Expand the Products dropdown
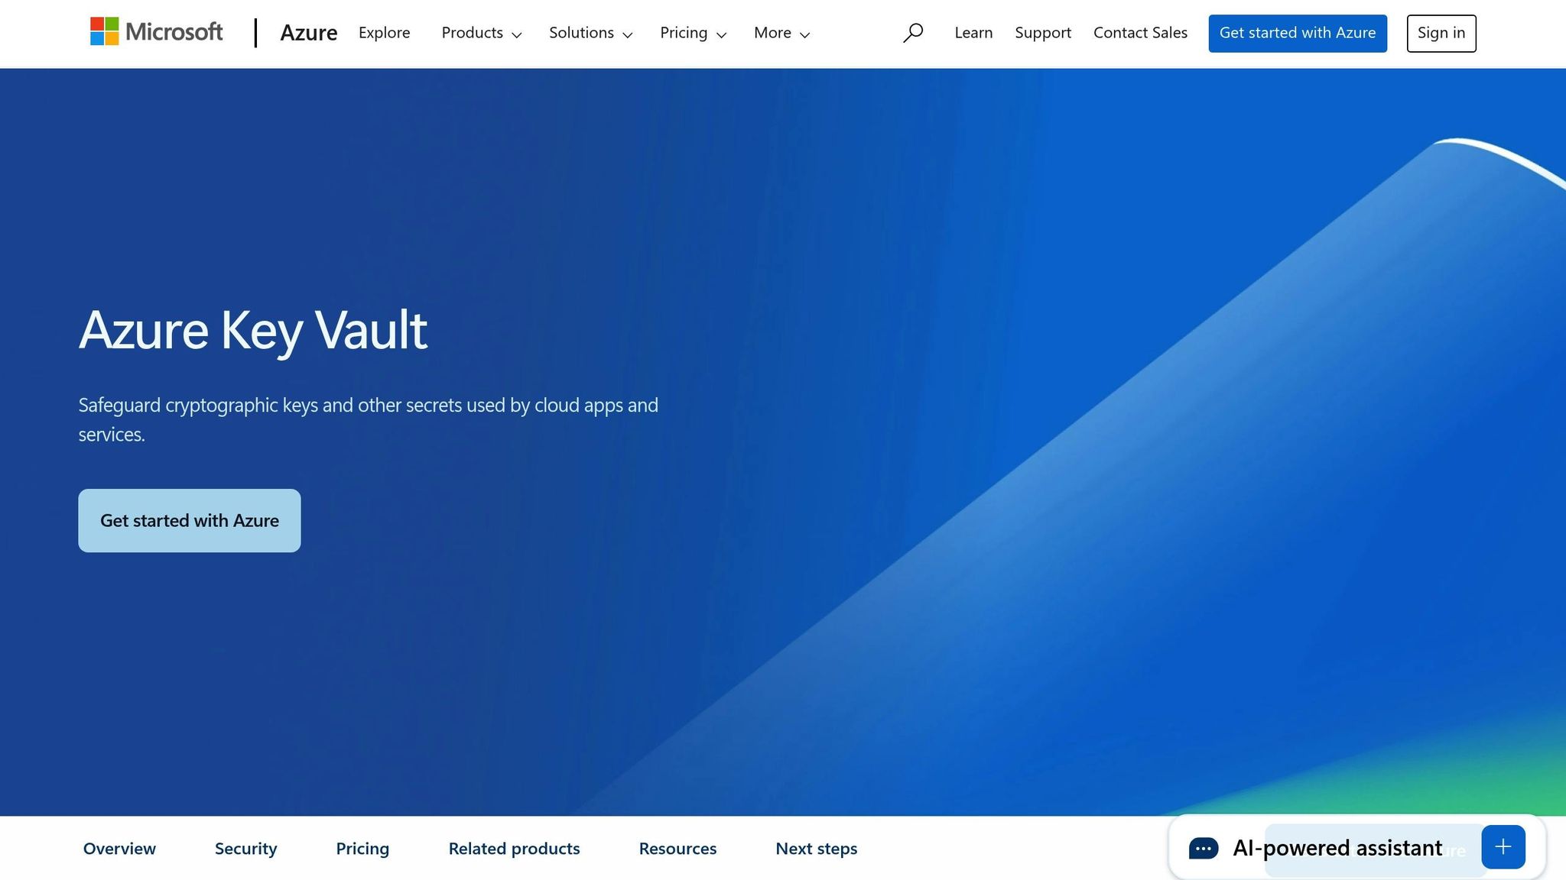1566x880 pixels. pos(480,33)
